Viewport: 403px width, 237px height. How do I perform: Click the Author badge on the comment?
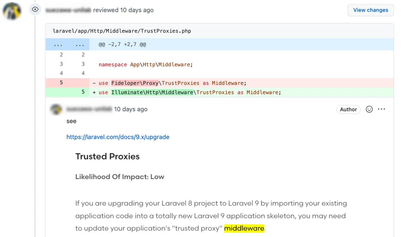coord(348,109)
